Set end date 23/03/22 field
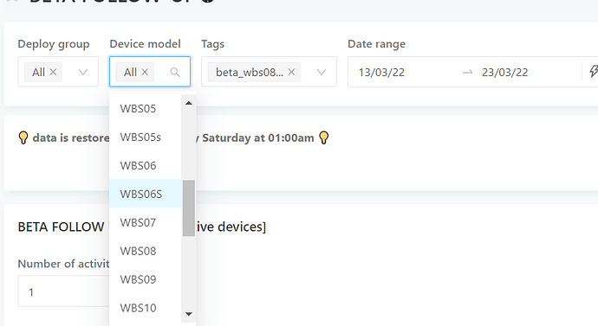Image resolution: width=598 pixels, height=326 pixels. click(x=505, y=73)
